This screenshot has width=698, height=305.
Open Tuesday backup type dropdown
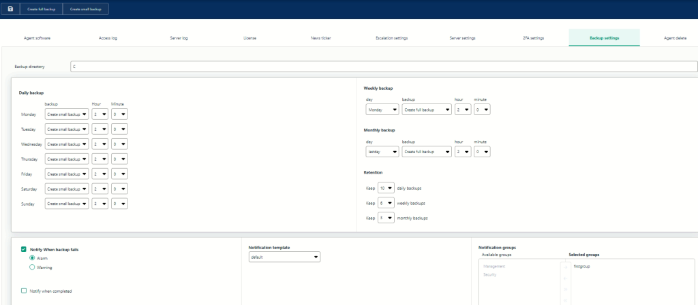click(x=67, y=129)
